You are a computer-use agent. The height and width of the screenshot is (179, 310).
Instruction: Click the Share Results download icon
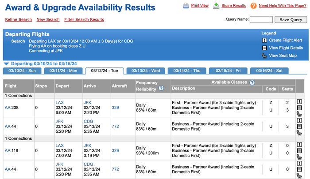pyautogui.click(x=216, y=6)
